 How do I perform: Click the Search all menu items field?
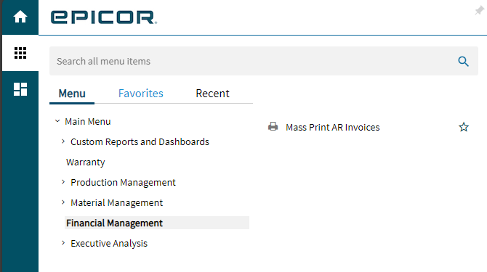[x=264, y=61]
